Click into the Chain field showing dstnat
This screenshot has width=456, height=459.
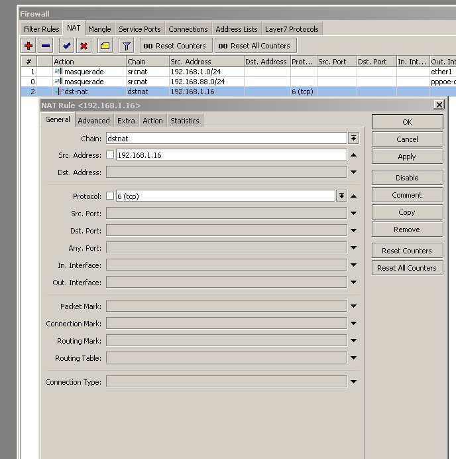(x=227, y=138)
